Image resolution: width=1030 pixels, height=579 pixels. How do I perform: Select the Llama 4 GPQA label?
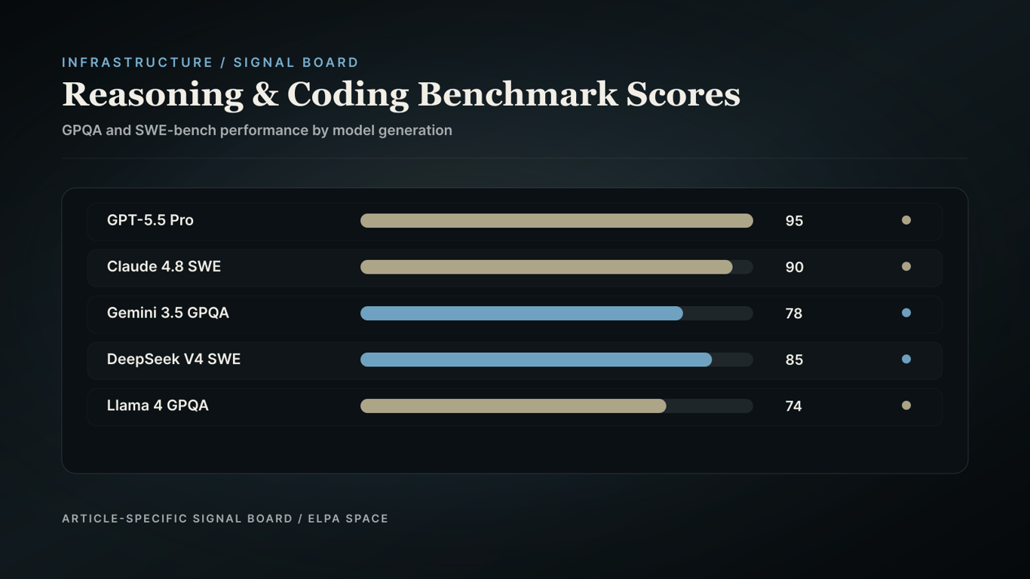[158, 406]
